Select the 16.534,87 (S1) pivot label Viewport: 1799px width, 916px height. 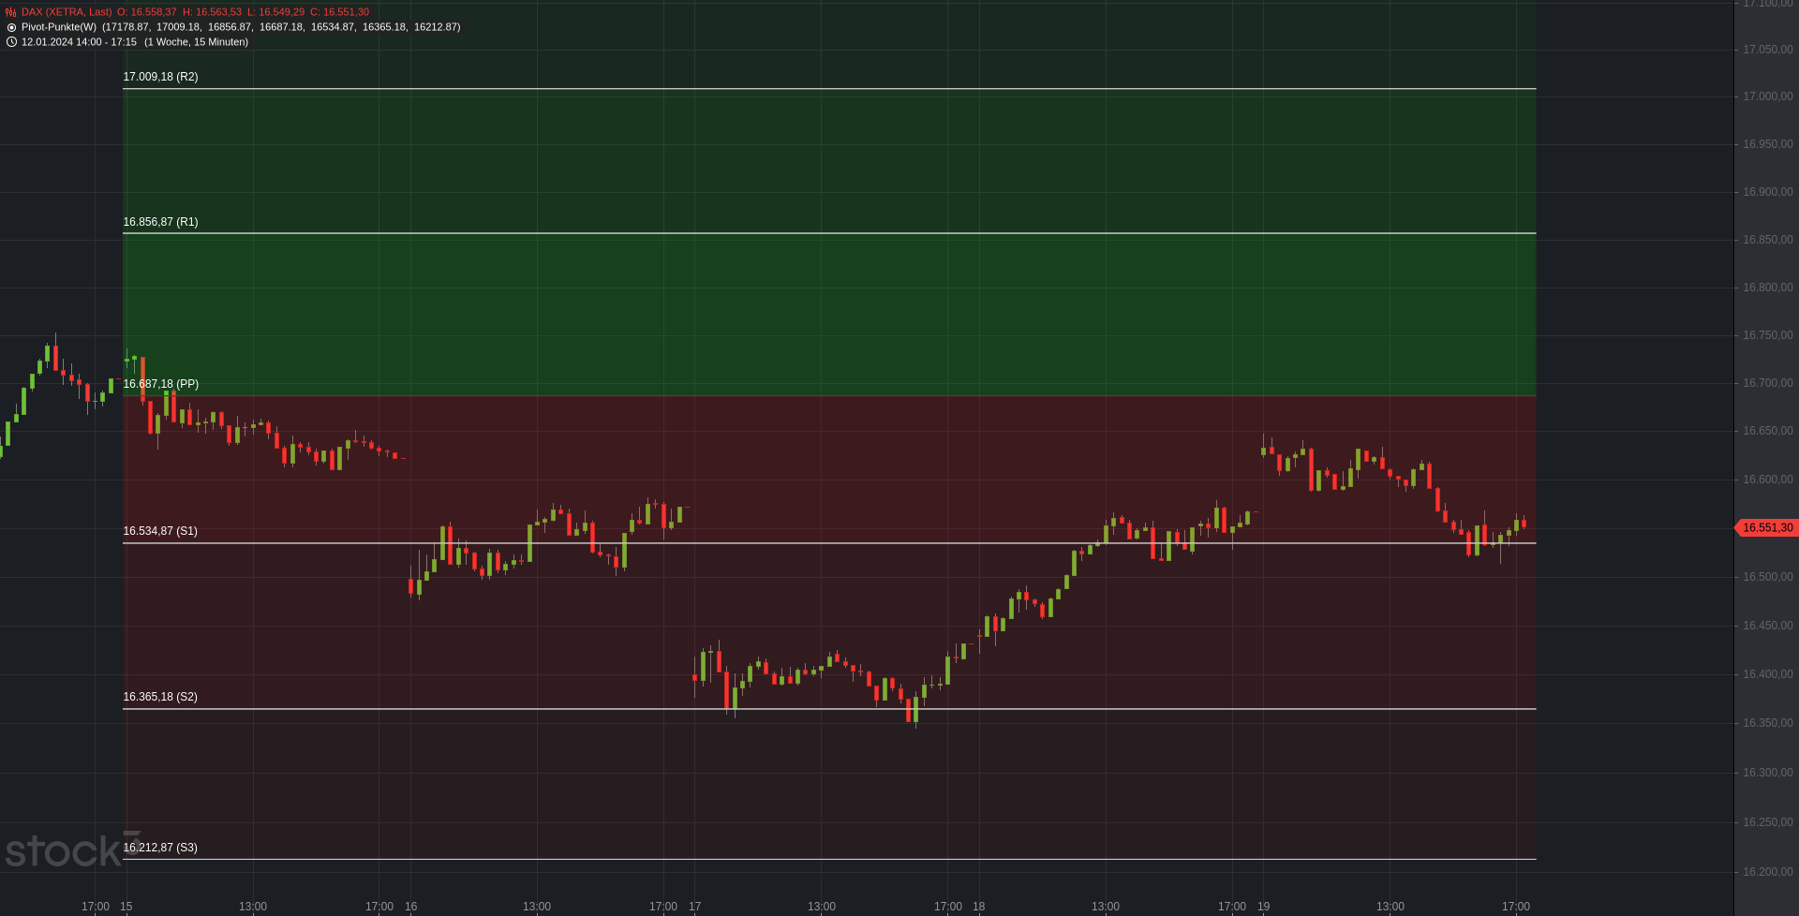click(x=160, y=531)
